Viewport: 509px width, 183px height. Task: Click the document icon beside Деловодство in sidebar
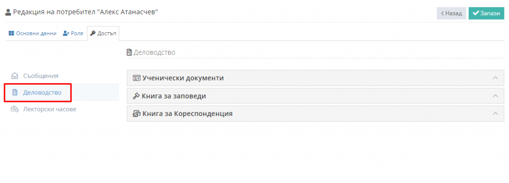point(14,92)
